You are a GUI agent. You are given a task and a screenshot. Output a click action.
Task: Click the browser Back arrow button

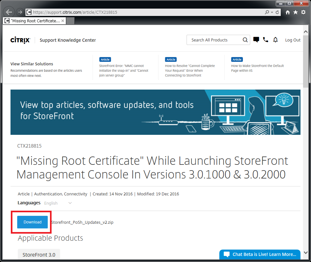coord(9,12)
